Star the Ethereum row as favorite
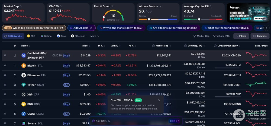 5,75
